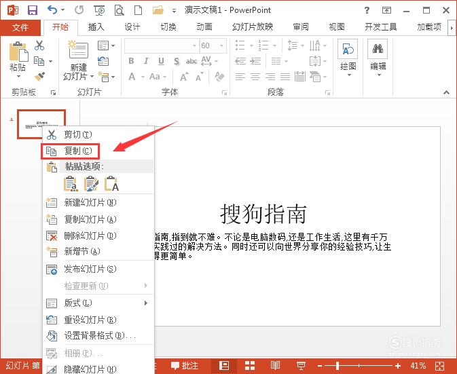Select 新建幻灯片(N) from context menu
This screenshot has width=457, height=374.
98,202
